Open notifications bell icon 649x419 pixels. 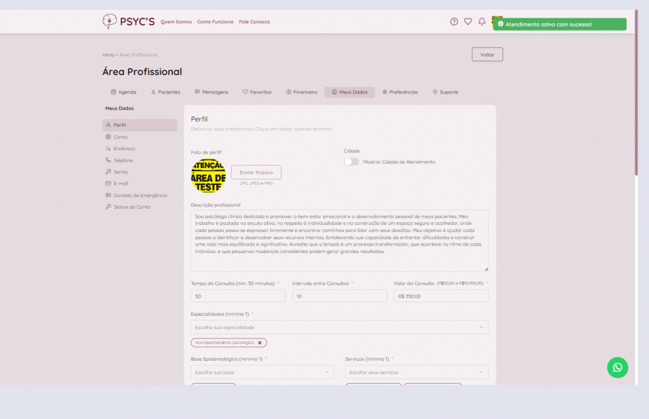[x=482, y=22]
